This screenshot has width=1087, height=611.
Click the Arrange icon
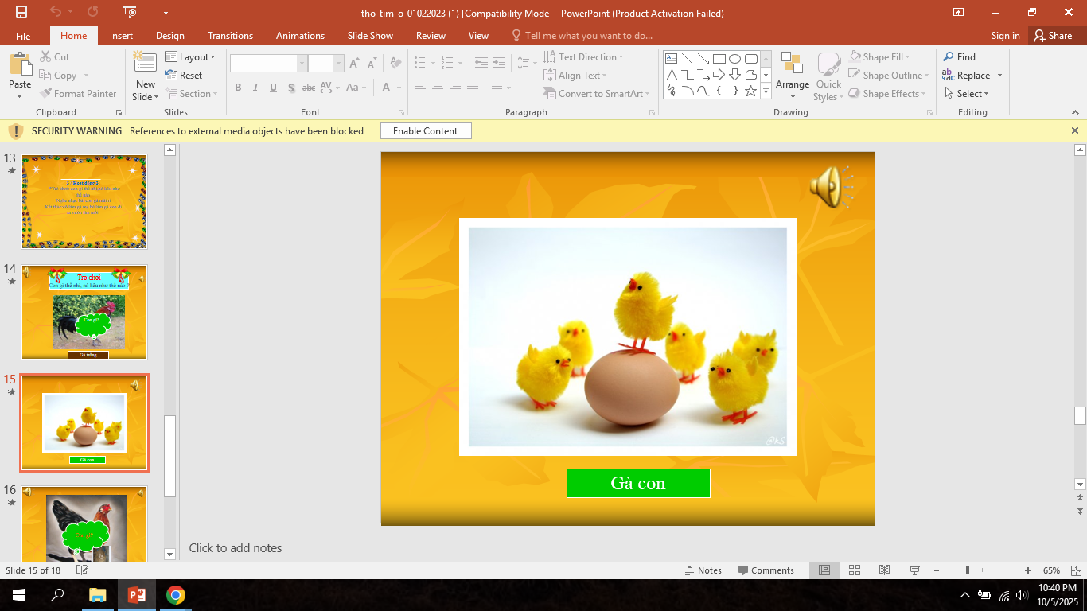click(792, 72)
